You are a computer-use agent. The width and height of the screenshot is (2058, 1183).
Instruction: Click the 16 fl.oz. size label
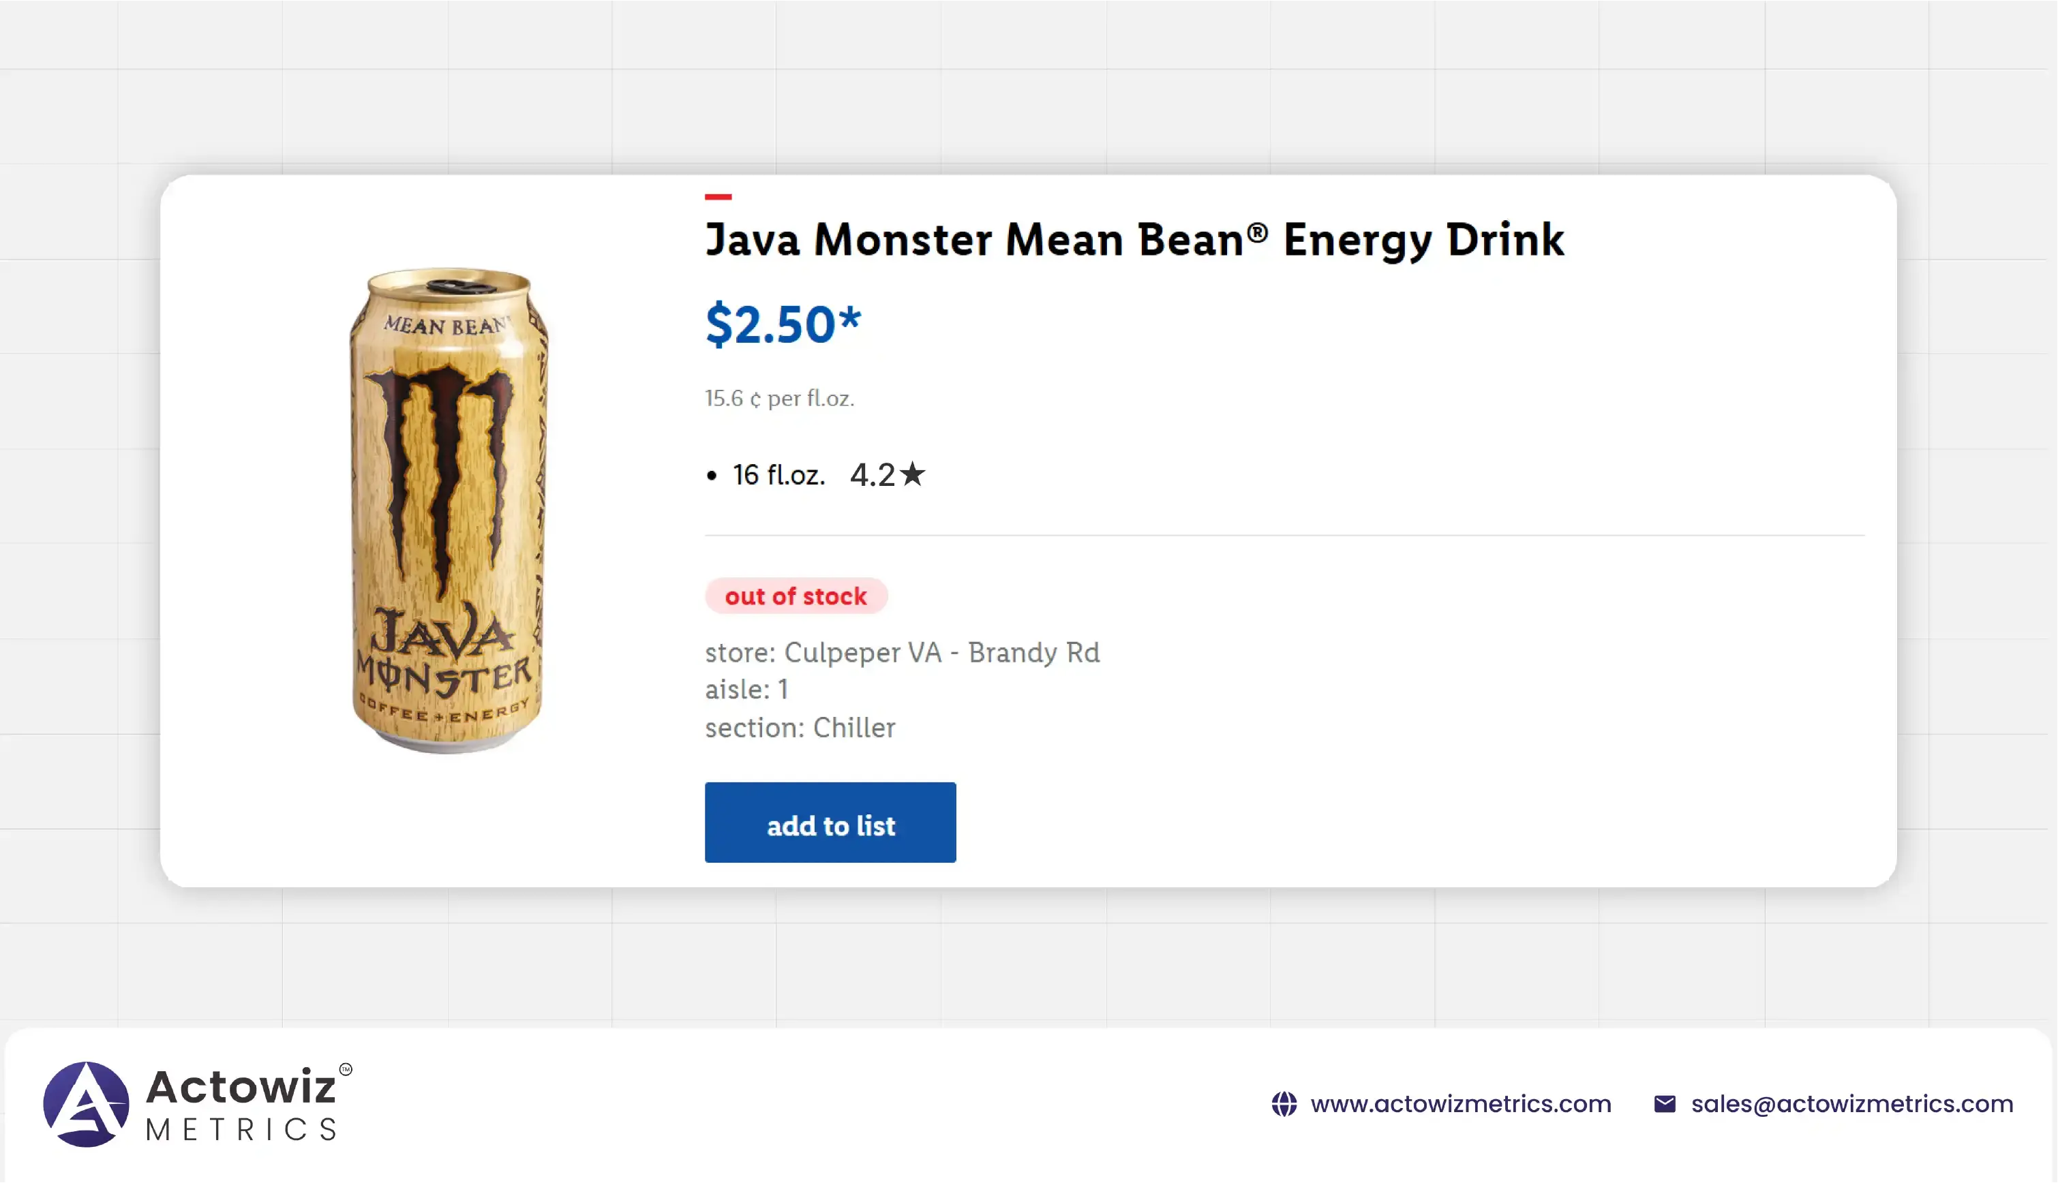(778, 474)
